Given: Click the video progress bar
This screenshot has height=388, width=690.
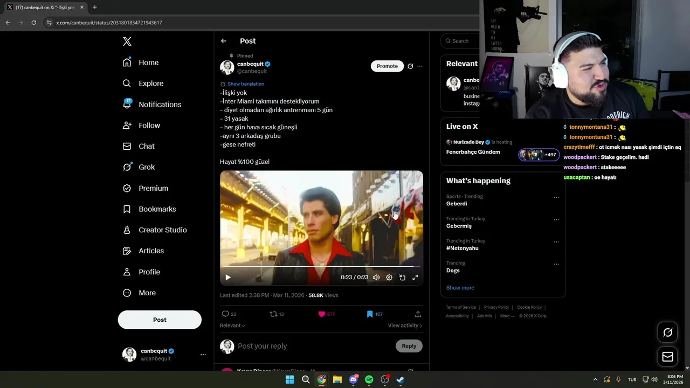Looking at the screenshot, I should pyautogui.click(x=321, y=267).
